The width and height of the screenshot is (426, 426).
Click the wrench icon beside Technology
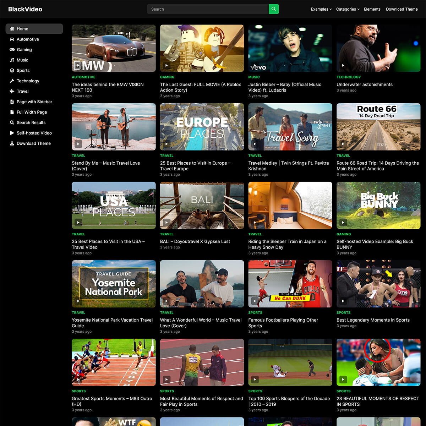click(x=12, y=81)
